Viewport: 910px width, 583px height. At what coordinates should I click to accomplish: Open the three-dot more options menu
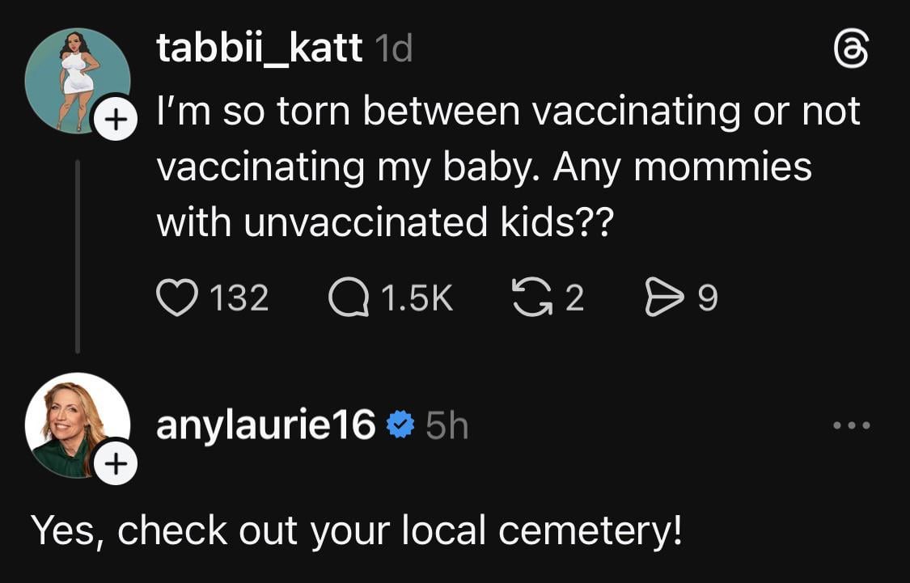(x=853, y=425)
